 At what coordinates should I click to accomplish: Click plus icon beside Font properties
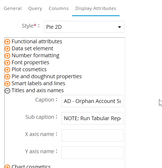coord(8,63)
